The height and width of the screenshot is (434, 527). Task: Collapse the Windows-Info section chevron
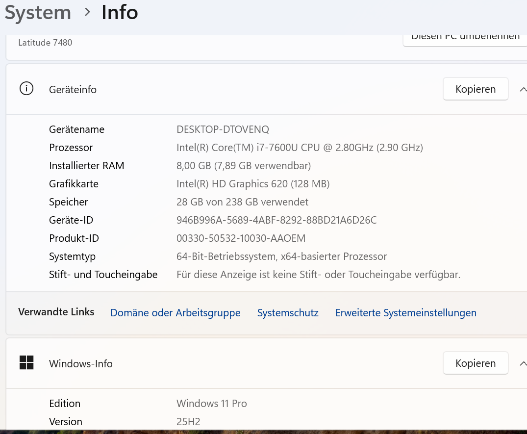523,363
